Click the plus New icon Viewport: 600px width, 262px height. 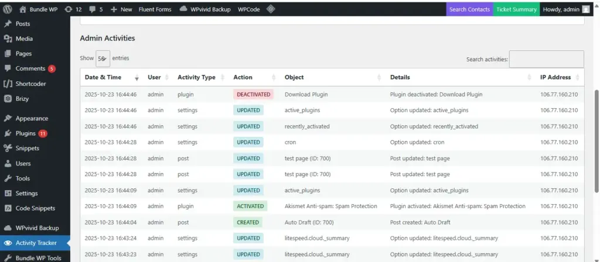(x=114, y=9)
